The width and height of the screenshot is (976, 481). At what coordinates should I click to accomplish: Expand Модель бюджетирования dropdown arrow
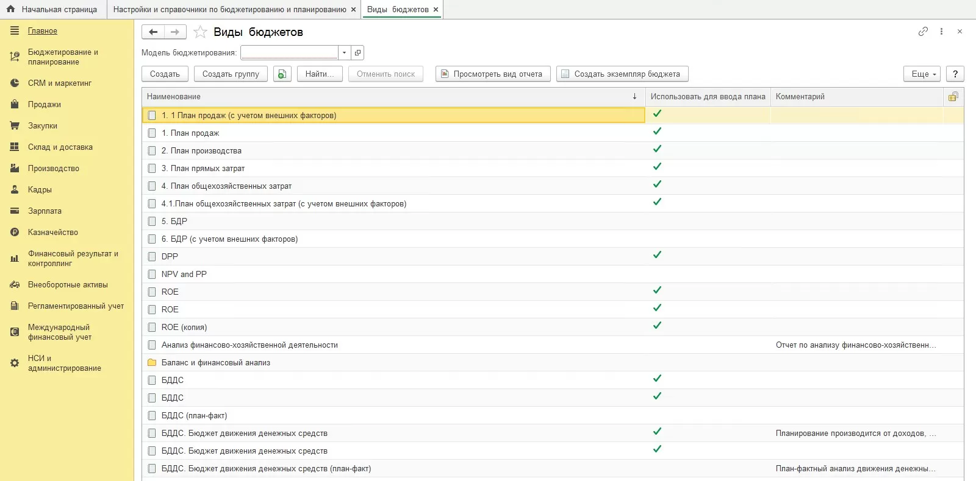[344, 53]
